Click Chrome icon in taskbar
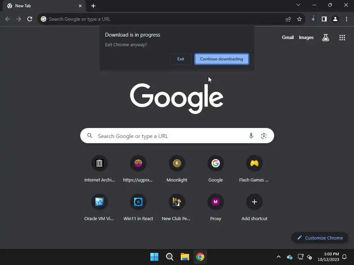 click(200, 257)
